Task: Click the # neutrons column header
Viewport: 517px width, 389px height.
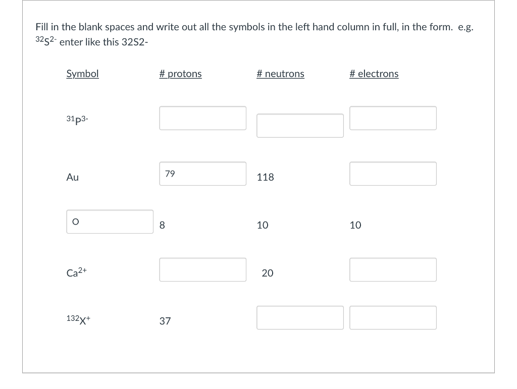Action: pos(280,74)
